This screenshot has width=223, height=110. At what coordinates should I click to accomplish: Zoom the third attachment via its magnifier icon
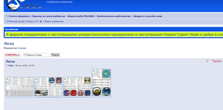(x=66, y=79)
